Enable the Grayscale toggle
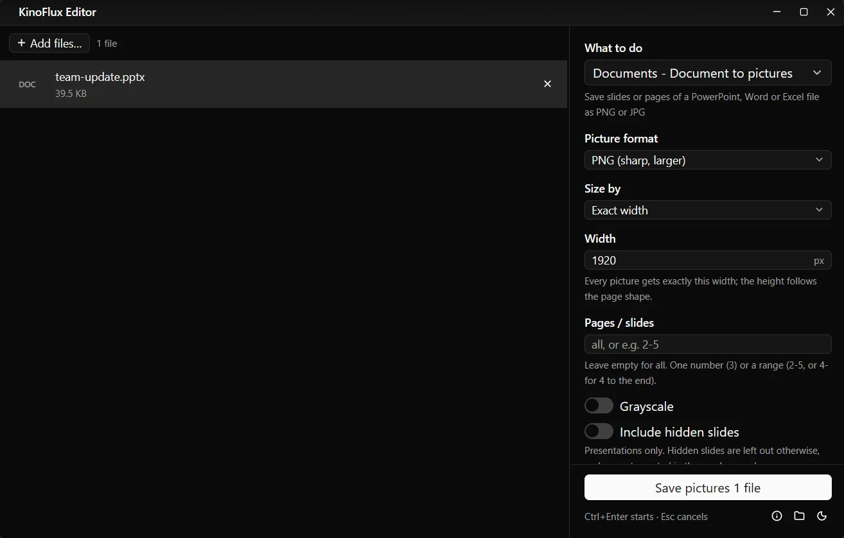The height and width of the screenshot is (538, 844). [x=599, y=406]
